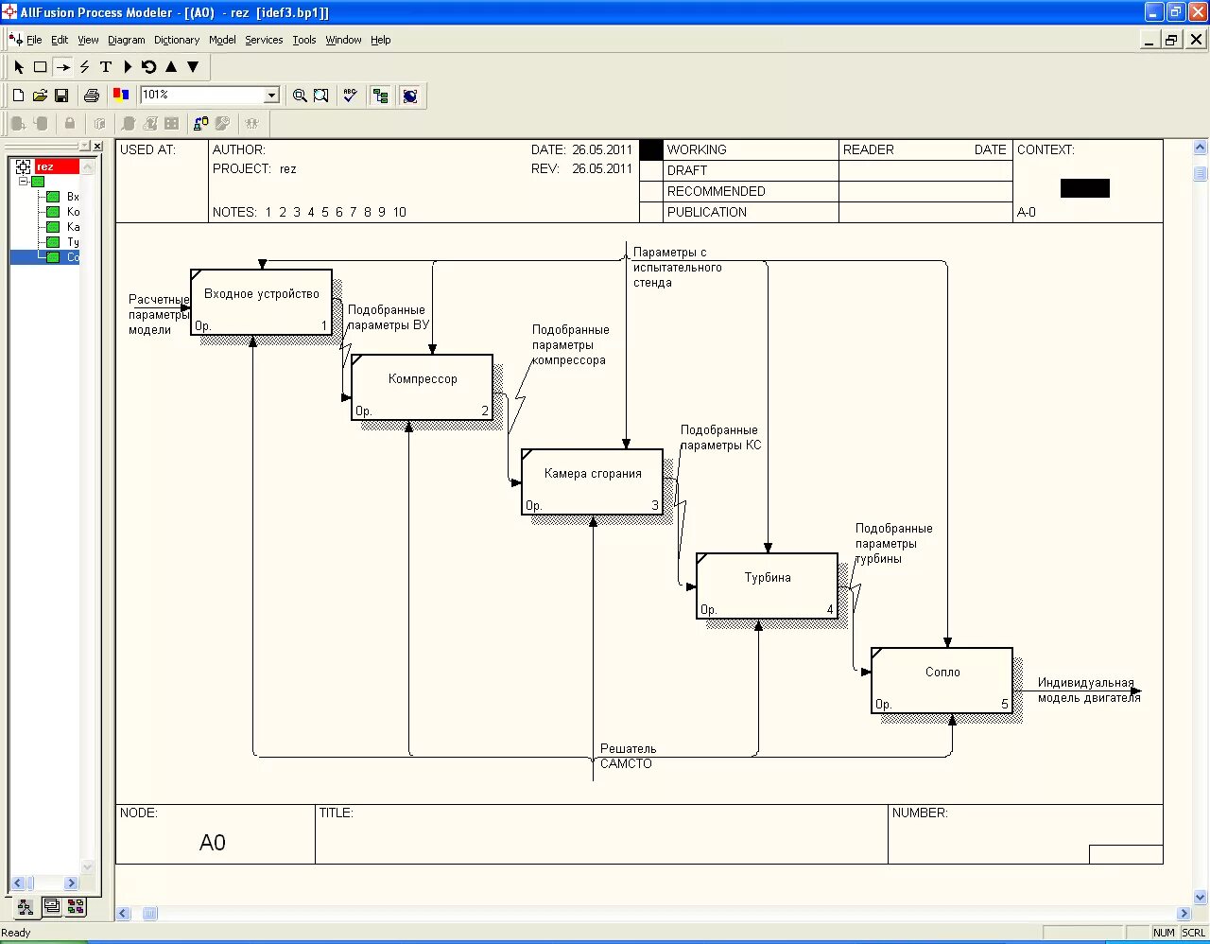Click the inner document restore button
Viewport: 1210px width, 944px height.
click(1172, 40)
